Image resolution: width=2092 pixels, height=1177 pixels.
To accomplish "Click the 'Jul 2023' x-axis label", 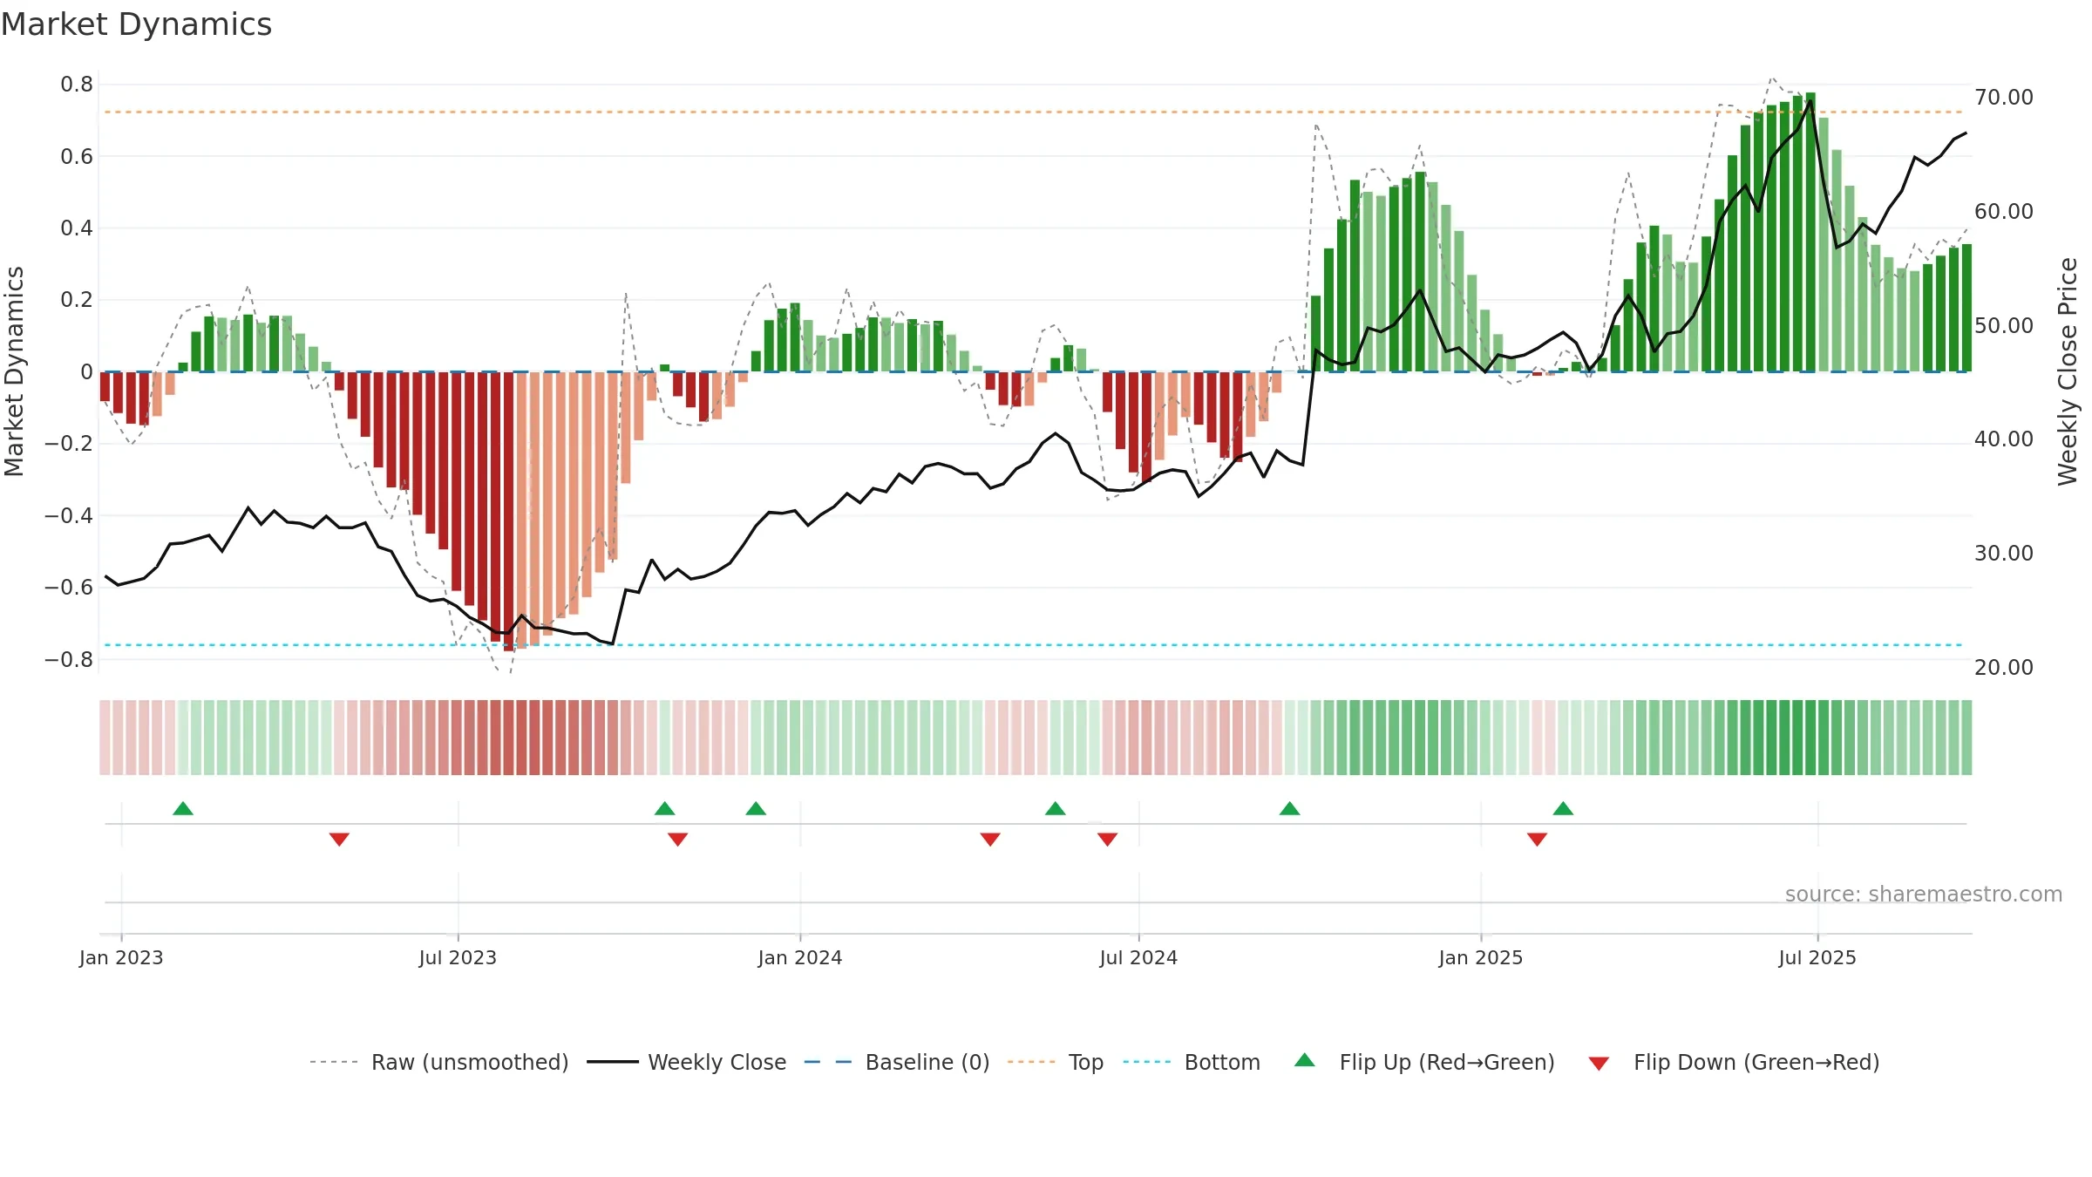I will point(458,957).
